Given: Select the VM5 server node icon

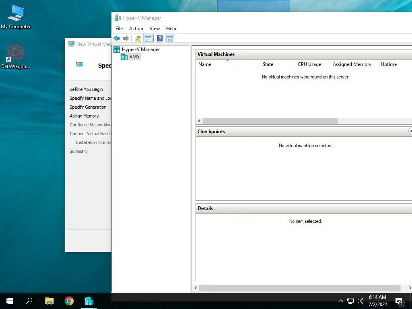Looking at the screenshot, I should coord(124,57).
